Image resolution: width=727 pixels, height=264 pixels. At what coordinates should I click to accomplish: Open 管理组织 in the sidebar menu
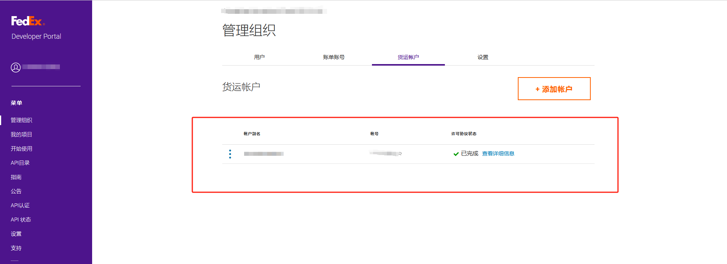(21, 120)
